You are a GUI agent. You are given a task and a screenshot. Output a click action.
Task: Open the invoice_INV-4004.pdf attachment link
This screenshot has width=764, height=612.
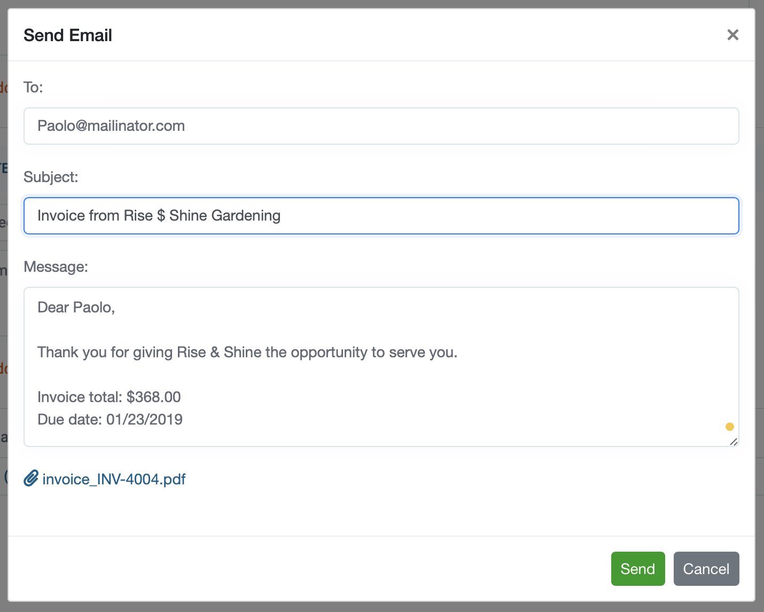(114, 479)
